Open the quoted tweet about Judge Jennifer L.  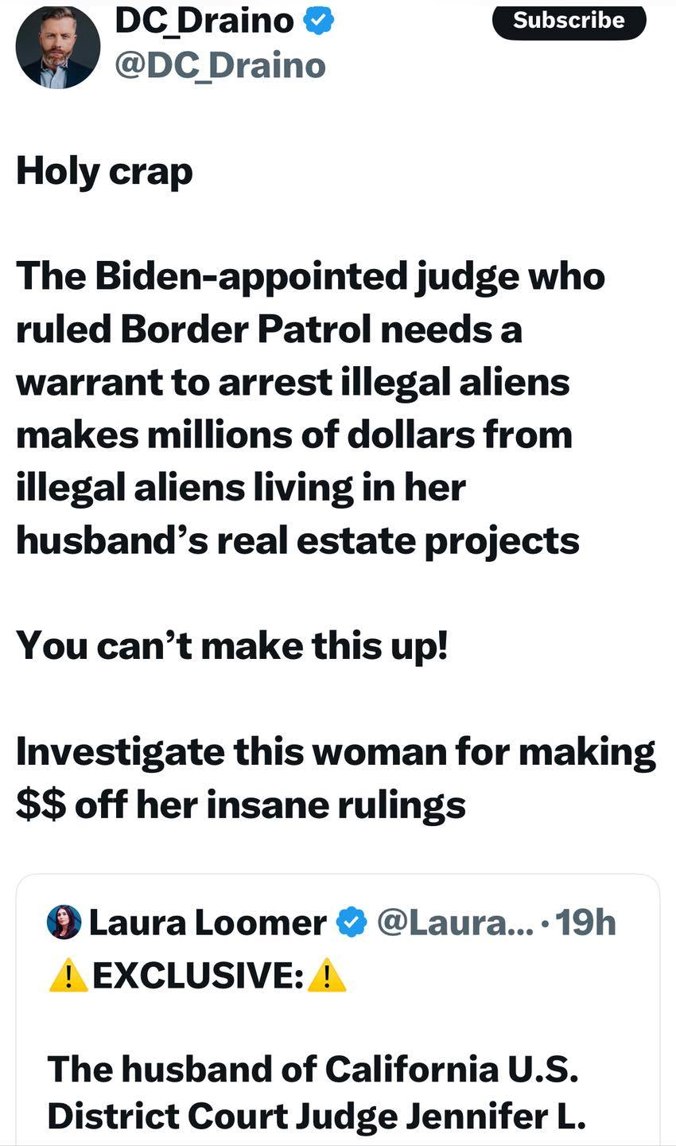pos(338,1011)
